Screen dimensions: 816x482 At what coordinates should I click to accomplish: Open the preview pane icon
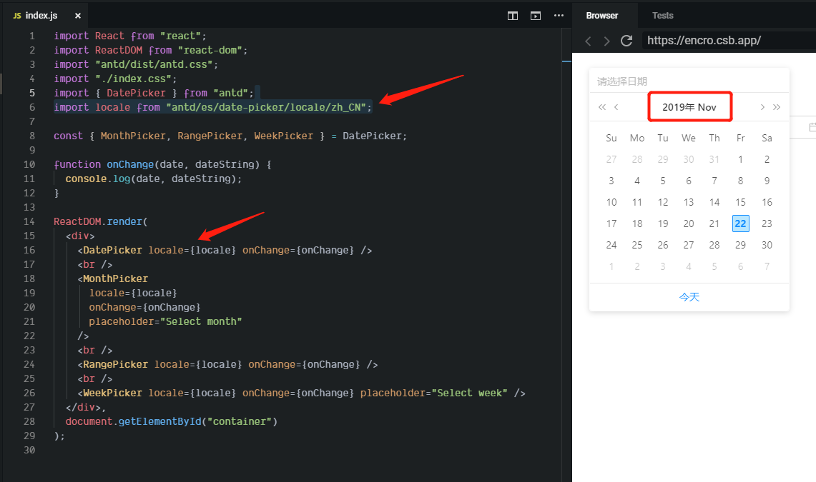[x=535, y=15]
